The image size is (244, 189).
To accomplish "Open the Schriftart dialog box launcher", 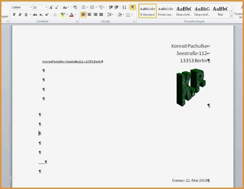I will (x=77, y=21).
